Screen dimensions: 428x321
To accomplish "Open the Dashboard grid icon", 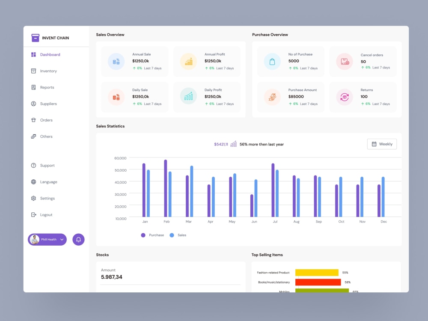I will click(x=33, y=55).
